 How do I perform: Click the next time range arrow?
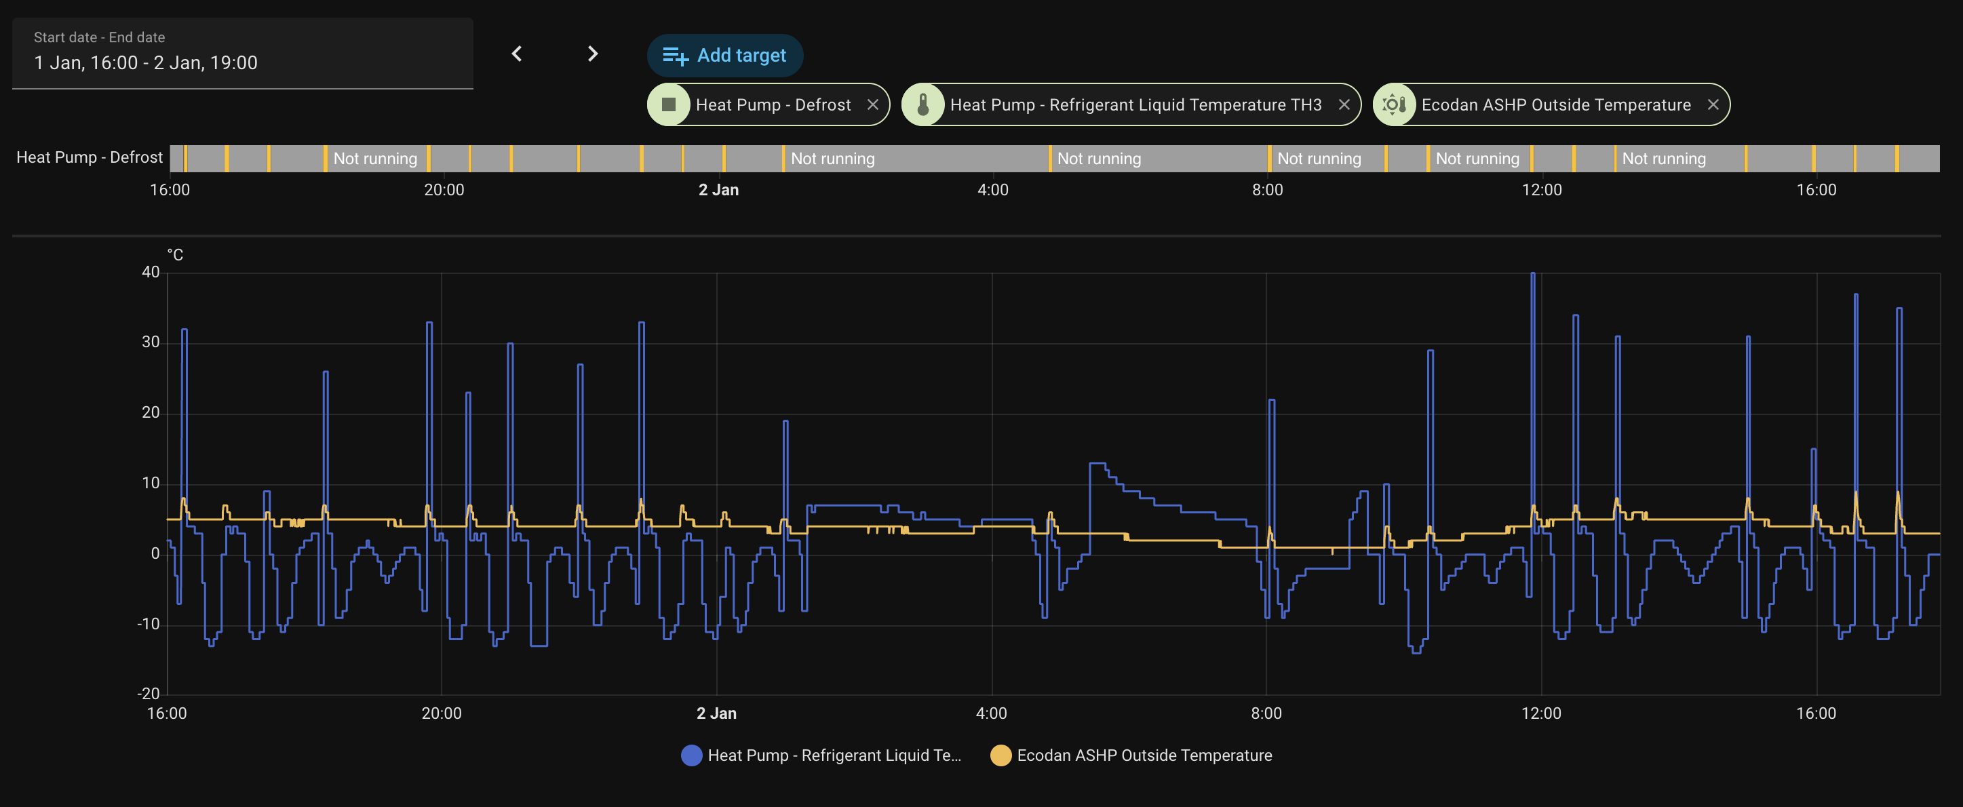pos(592,54)
